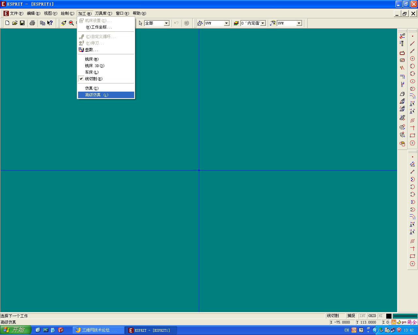Toggle INT mode in status bar
Viewport: 418px width, 335px height.
362,316
